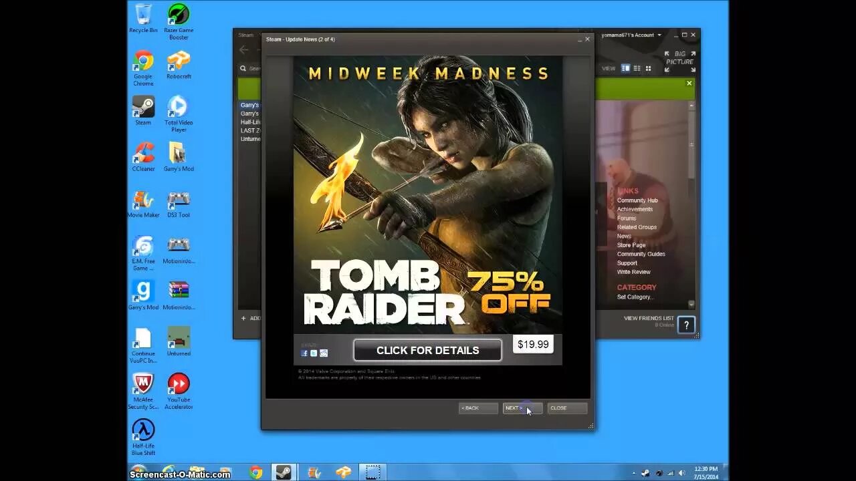Open the Steam menu in Steam window
The width and height of the screenshot is (856, 481).
(246, 35)
